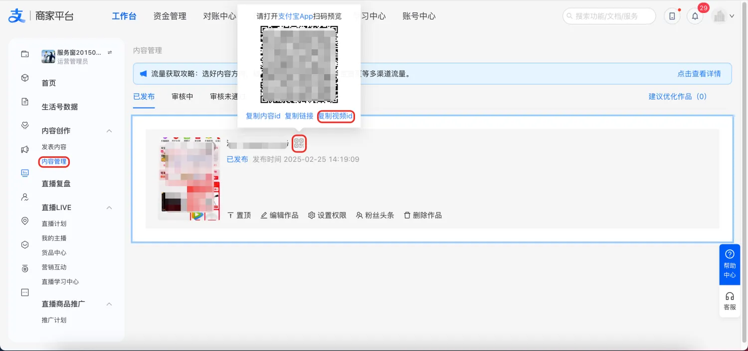Click the blue megaphone notice icon
Image resolution: width=748 pixels, height=351 pixels.
[143, 74]
